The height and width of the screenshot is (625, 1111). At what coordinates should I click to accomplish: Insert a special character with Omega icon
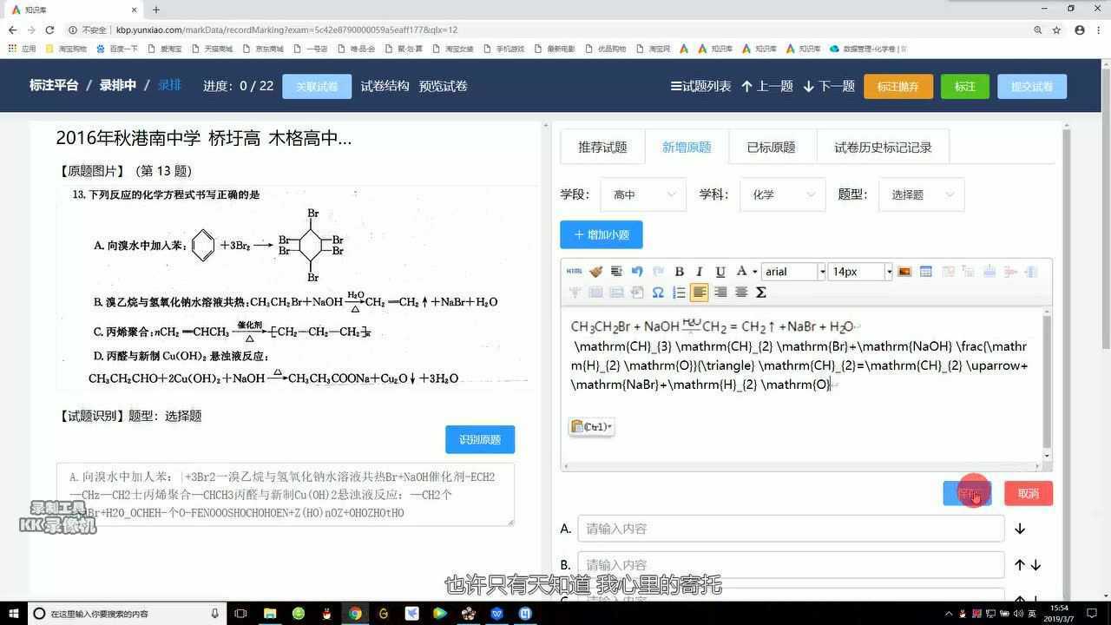click(657, 293)
